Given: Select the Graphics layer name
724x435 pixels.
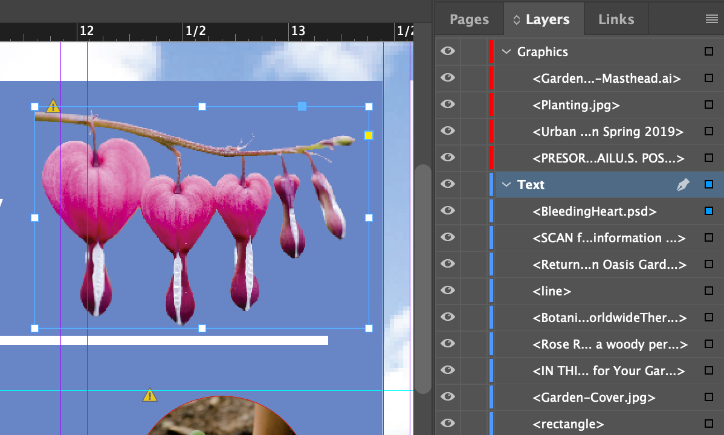Looking at the screenshot, I should pos(543,52).
